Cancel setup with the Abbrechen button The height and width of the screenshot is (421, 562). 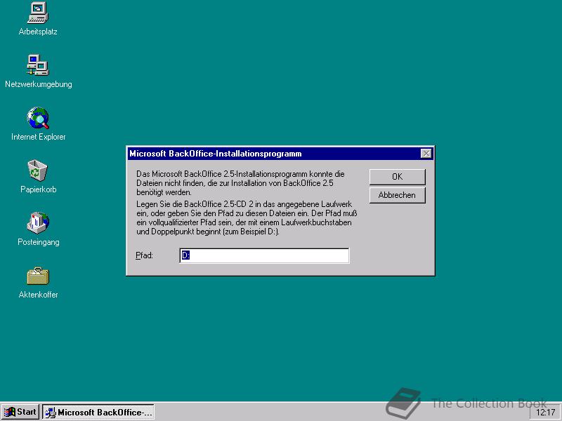click(397, 195)
